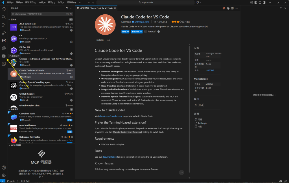Screen dimensions: 289x183
Task: Open the terminal-style icon in activity bar
Action: 4,64
